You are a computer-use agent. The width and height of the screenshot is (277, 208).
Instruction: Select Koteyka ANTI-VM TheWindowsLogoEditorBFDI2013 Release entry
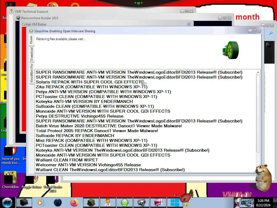(x=123, y=150)
